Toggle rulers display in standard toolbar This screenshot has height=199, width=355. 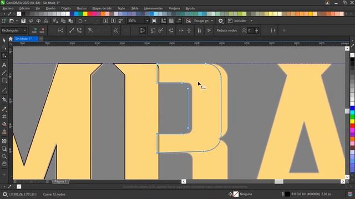click(x=164, y=21)
